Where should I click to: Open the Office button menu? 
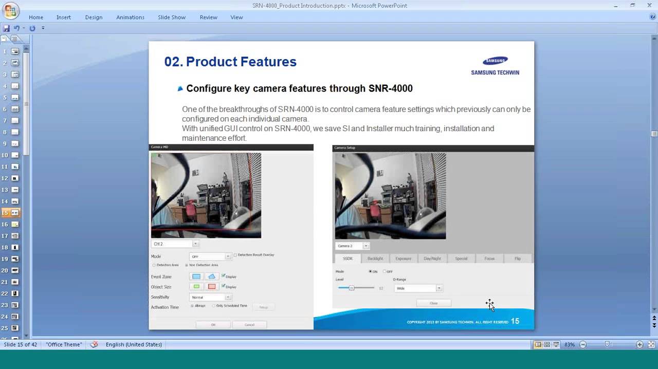pos(10,10)
